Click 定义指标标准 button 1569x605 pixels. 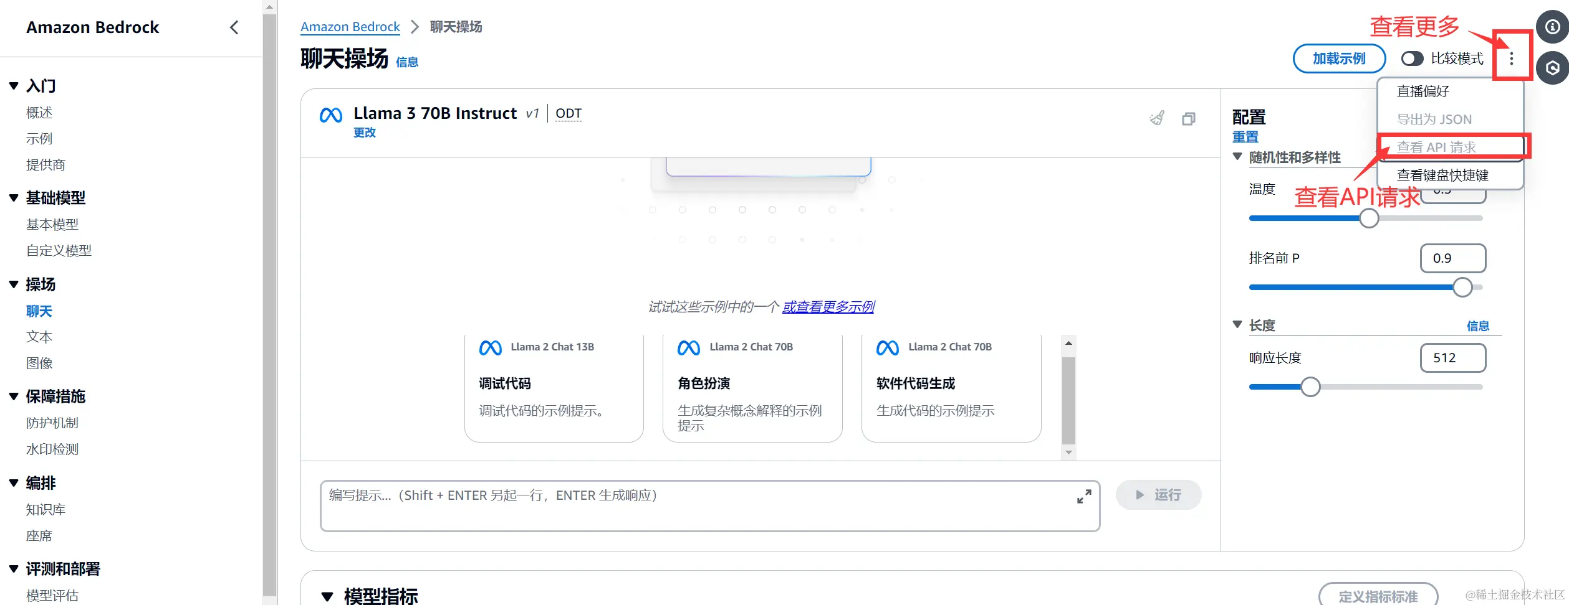(1378, 596)
